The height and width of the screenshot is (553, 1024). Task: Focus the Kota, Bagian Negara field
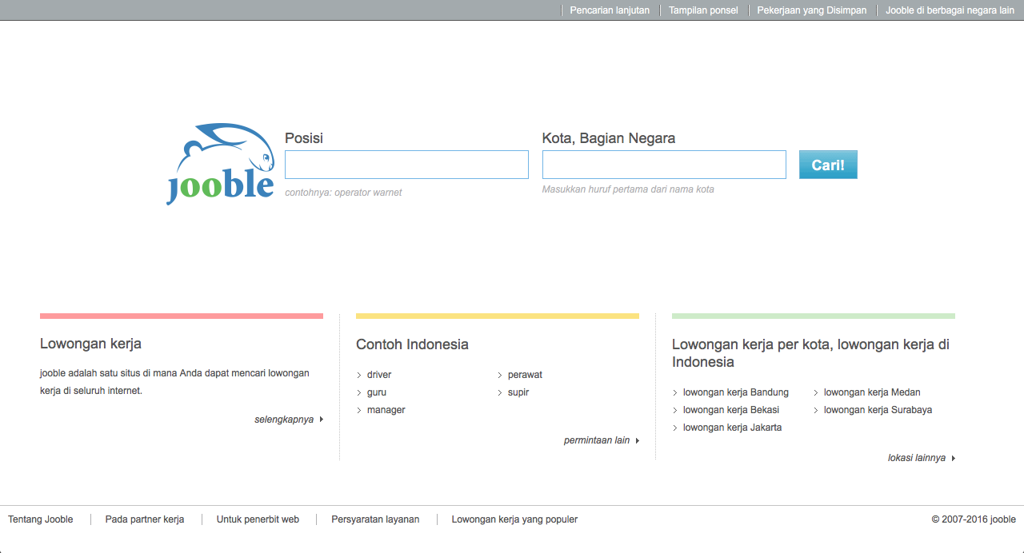[x=664, y=165]
